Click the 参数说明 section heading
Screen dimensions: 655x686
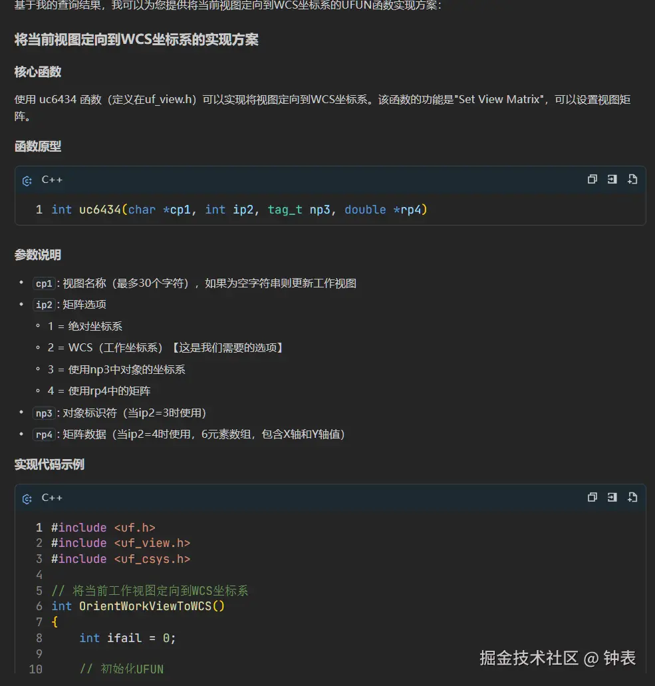(x=38, y=255)
